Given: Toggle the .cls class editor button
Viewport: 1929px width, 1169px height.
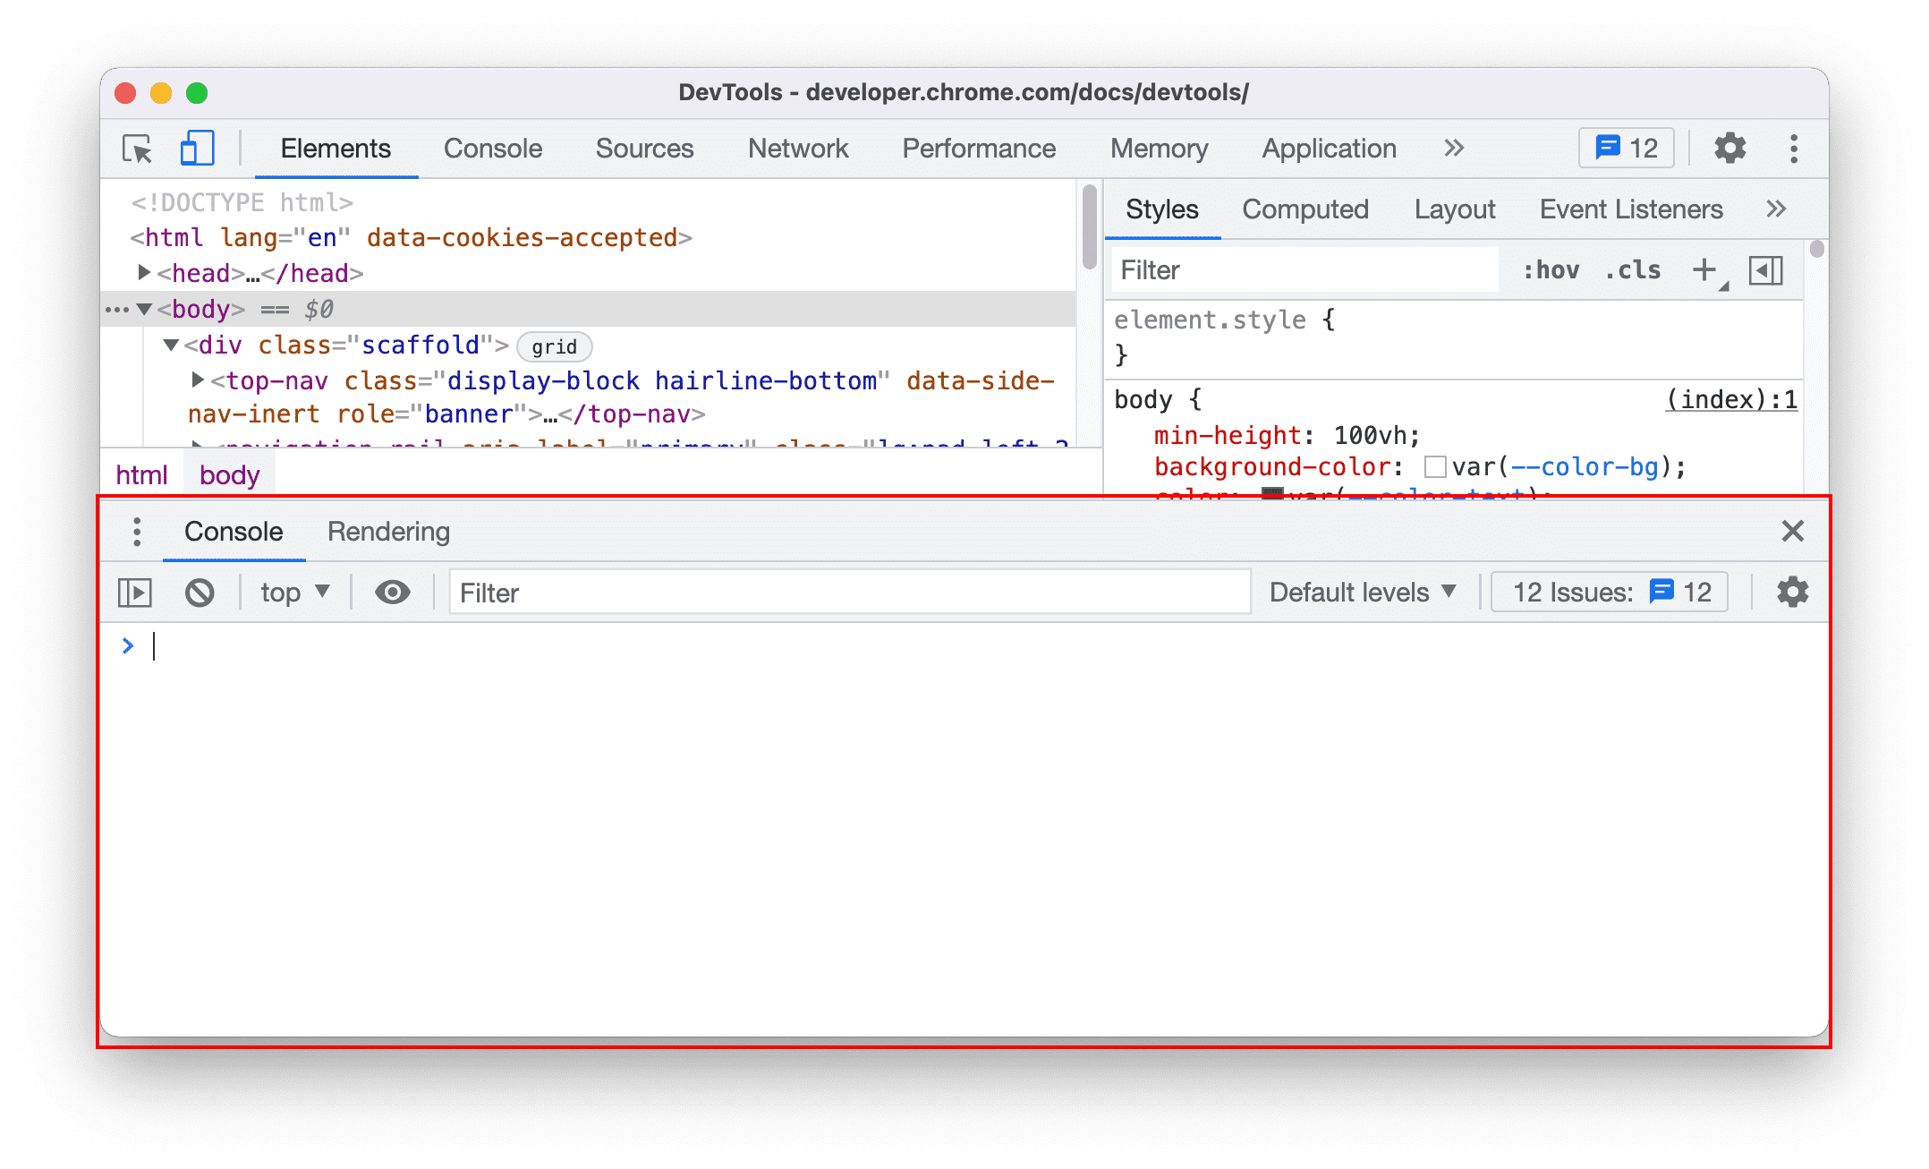Looking at the screenshot, I should (x=1644, y=269).
